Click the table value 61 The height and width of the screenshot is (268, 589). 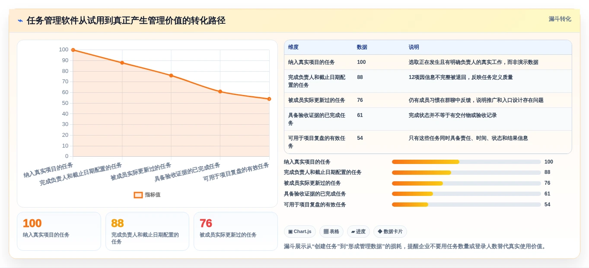pyautogui.click(x=360, y=115)
